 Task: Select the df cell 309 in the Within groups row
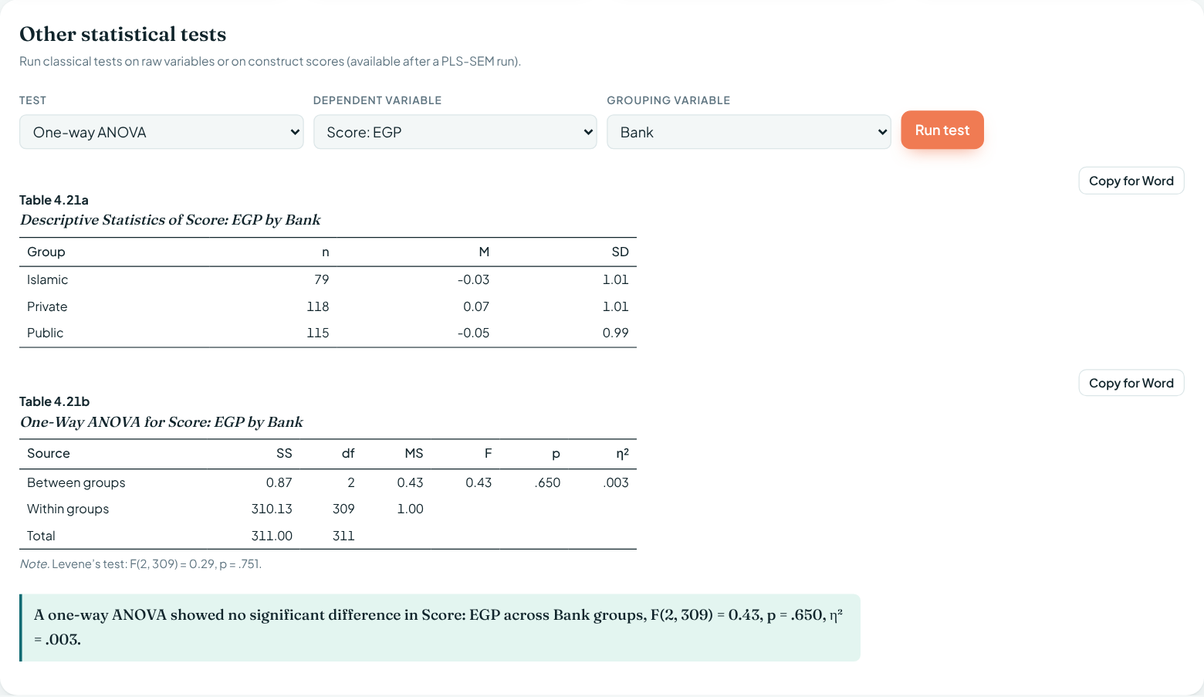(x=343, y=509)
